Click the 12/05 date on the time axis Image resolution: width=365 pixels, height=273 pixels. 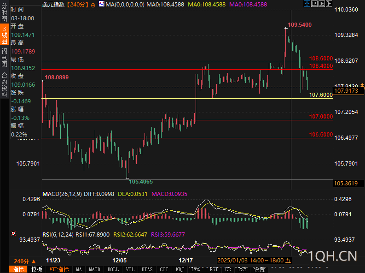[119, 261]
